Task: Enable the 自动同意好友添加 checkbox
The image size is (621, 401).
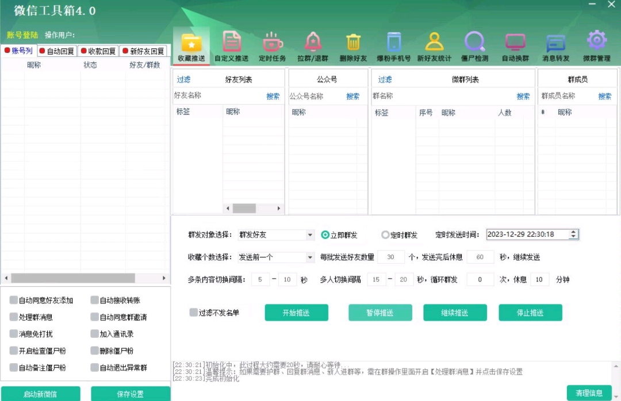Action: tap(14, 300)
